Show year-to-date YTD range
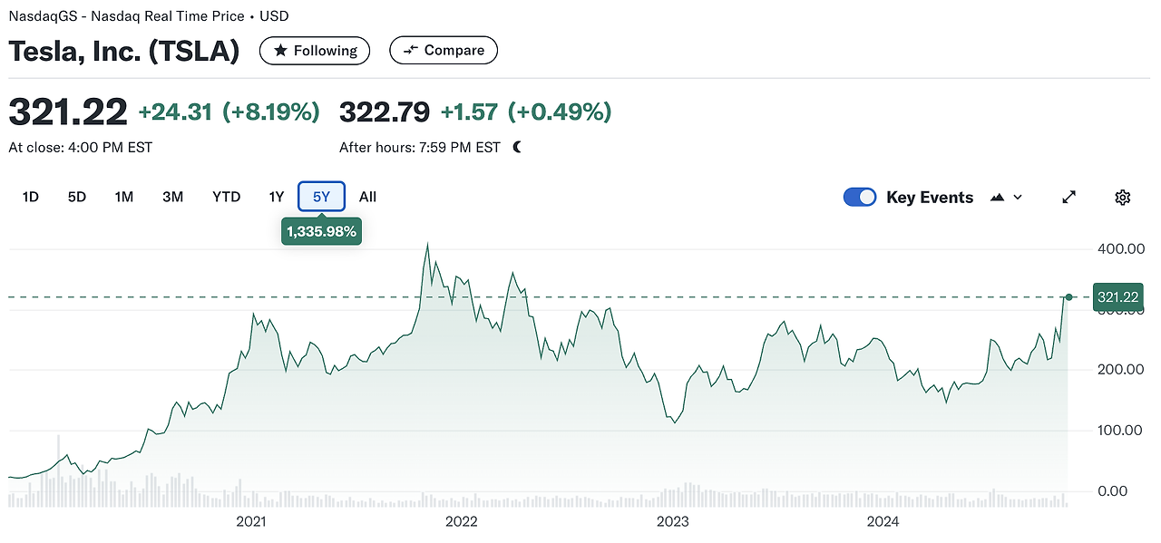The image size is (1161, 543). (x=227, y=197)
